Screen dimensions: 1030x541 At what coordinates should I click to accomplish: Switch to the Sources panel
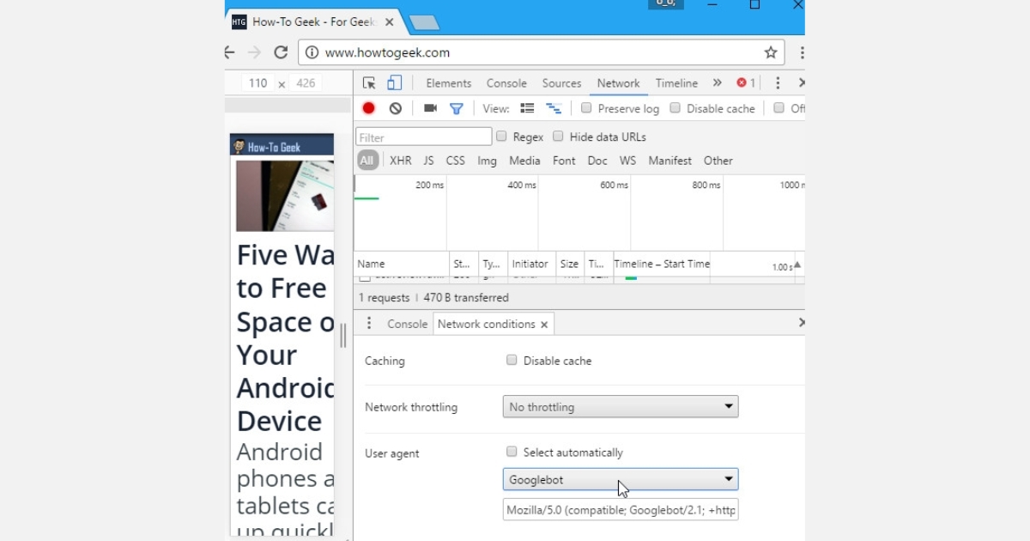[x=561, y=82]
